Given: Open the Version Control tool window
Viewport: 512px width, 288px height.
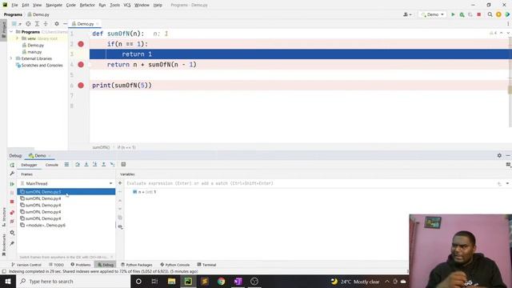Looking at the screenshot, I should pos(26,265).
